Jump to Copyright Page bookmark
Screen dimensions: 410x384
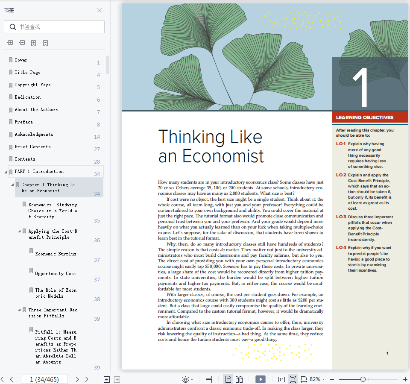click(x=33, y=85)
